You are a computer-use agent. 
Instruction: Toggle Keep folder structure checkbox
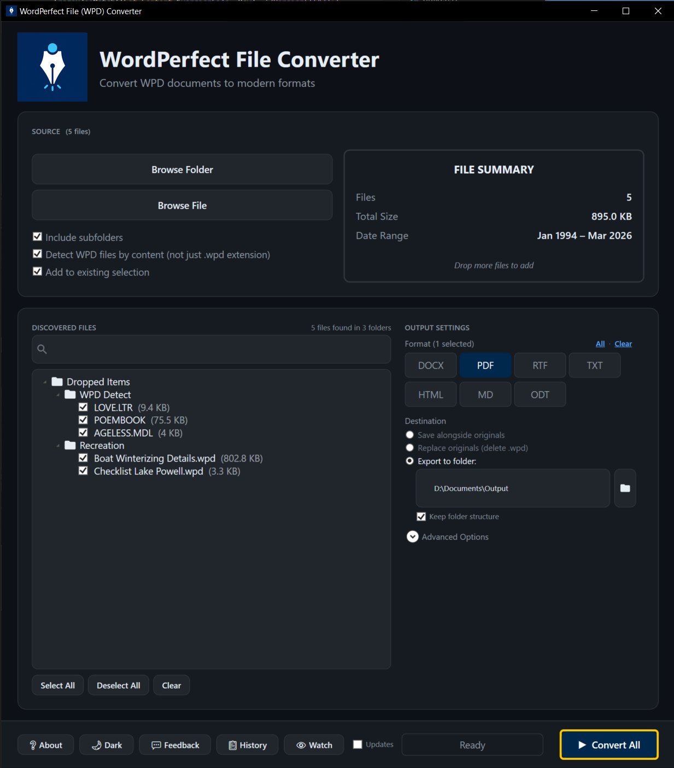(421, 517)
